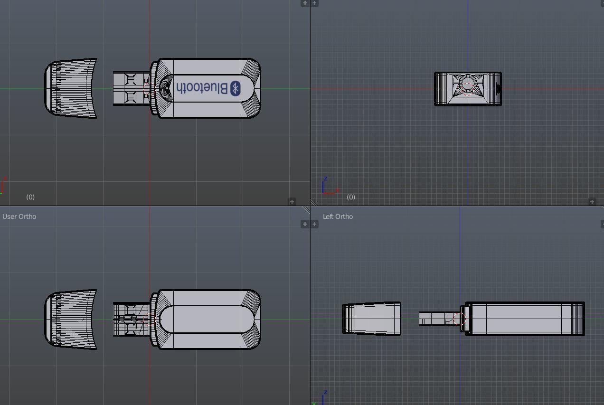The height and width of the screenshot is (405, 604).
Task: Select the USB cap in User Ortho viewport
Action: pos(71,320)
